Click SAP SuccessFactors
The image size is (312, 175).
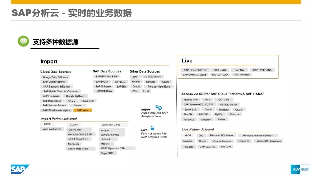(54, 105)
